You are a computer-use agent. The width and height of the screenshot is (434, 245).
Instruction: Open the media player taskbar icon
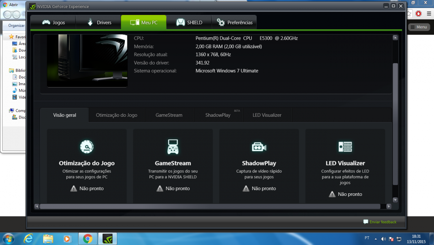coord(67,238)
